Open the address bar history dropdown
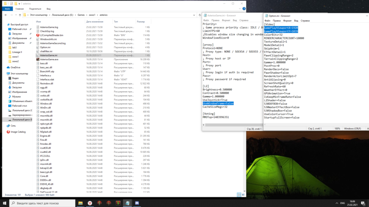 [194, 15]
